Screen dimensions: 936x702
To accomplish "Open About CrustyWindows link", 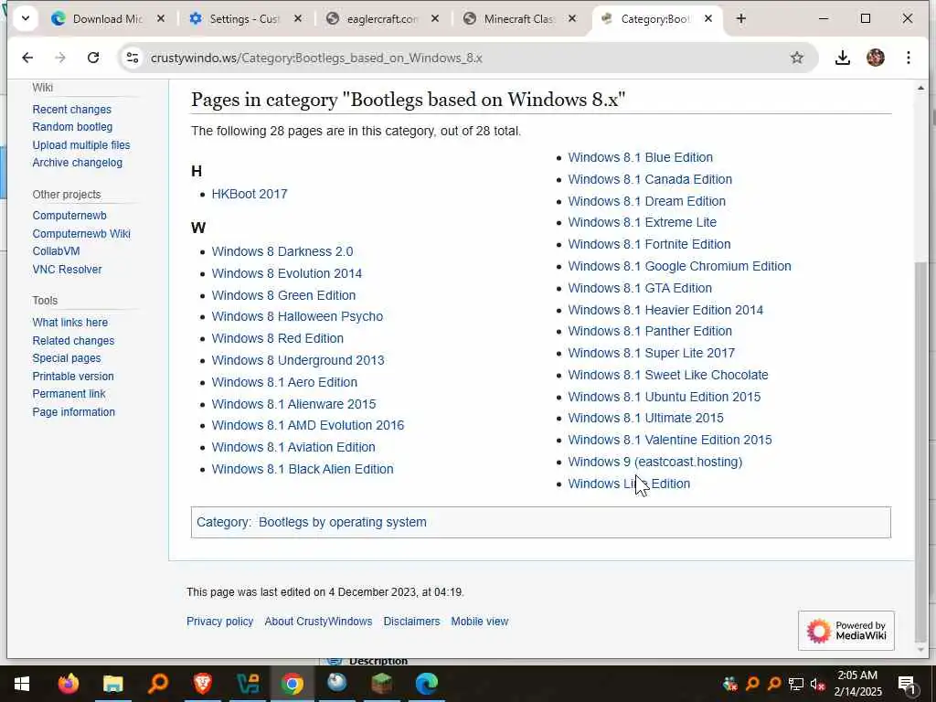I will pyautogui.click(x=318, y=622).
